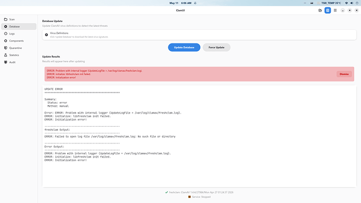Open the Scan view in sidebar
This screenshot has height=203, width=361.
(19, 19)
